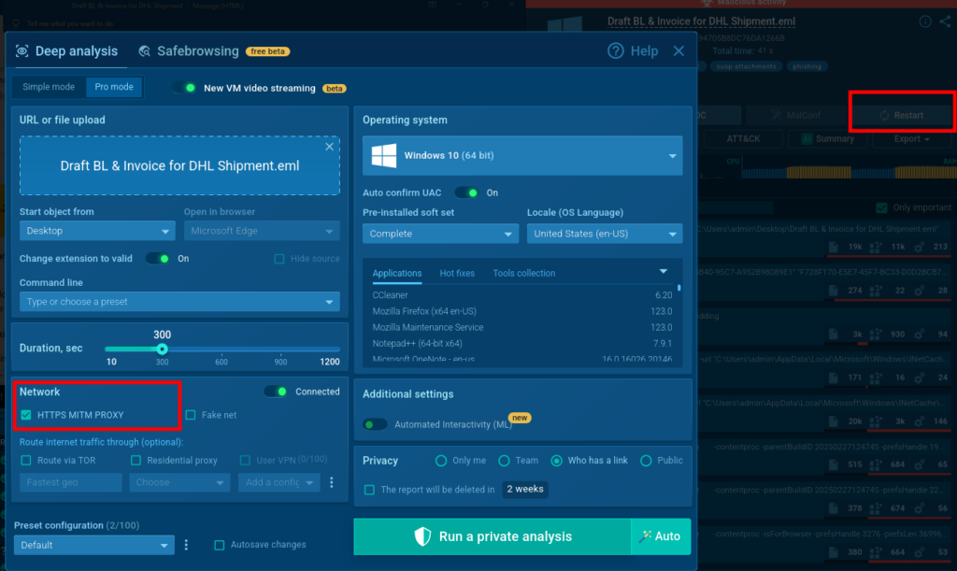Switch to the Safebrowsing tab
This screenshot has height=571, width=957.
click(197, 51)
